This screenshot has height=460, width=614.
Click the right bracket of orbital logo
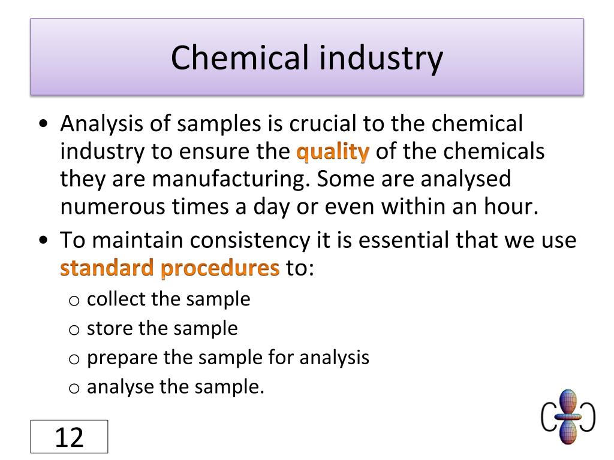coord(589,417)
